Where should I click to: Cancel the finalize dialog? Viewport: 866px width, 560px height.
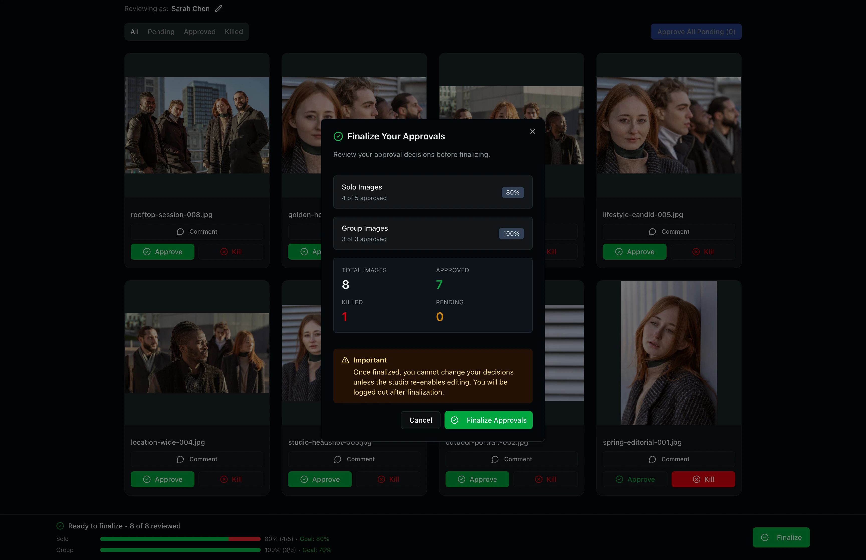pyautogui.click(x=420, y=420)
